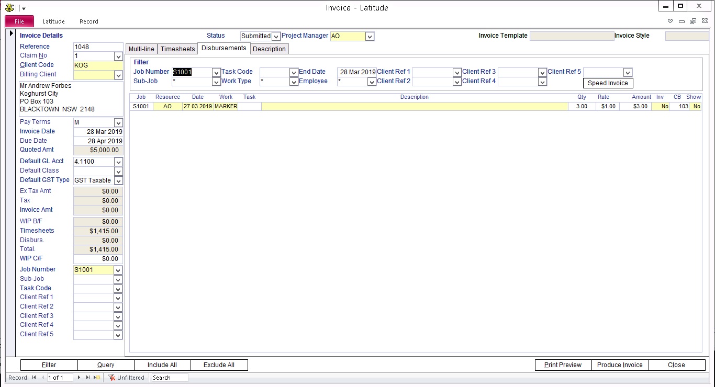Expand the Default GST Type dropdown

(118, 180)
